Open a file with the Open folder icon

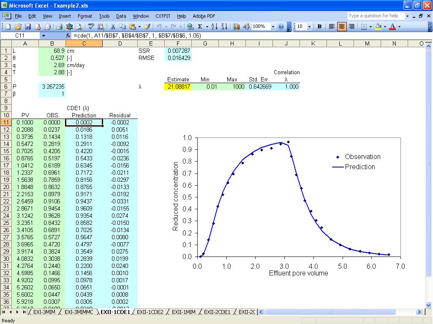point(18,27)
